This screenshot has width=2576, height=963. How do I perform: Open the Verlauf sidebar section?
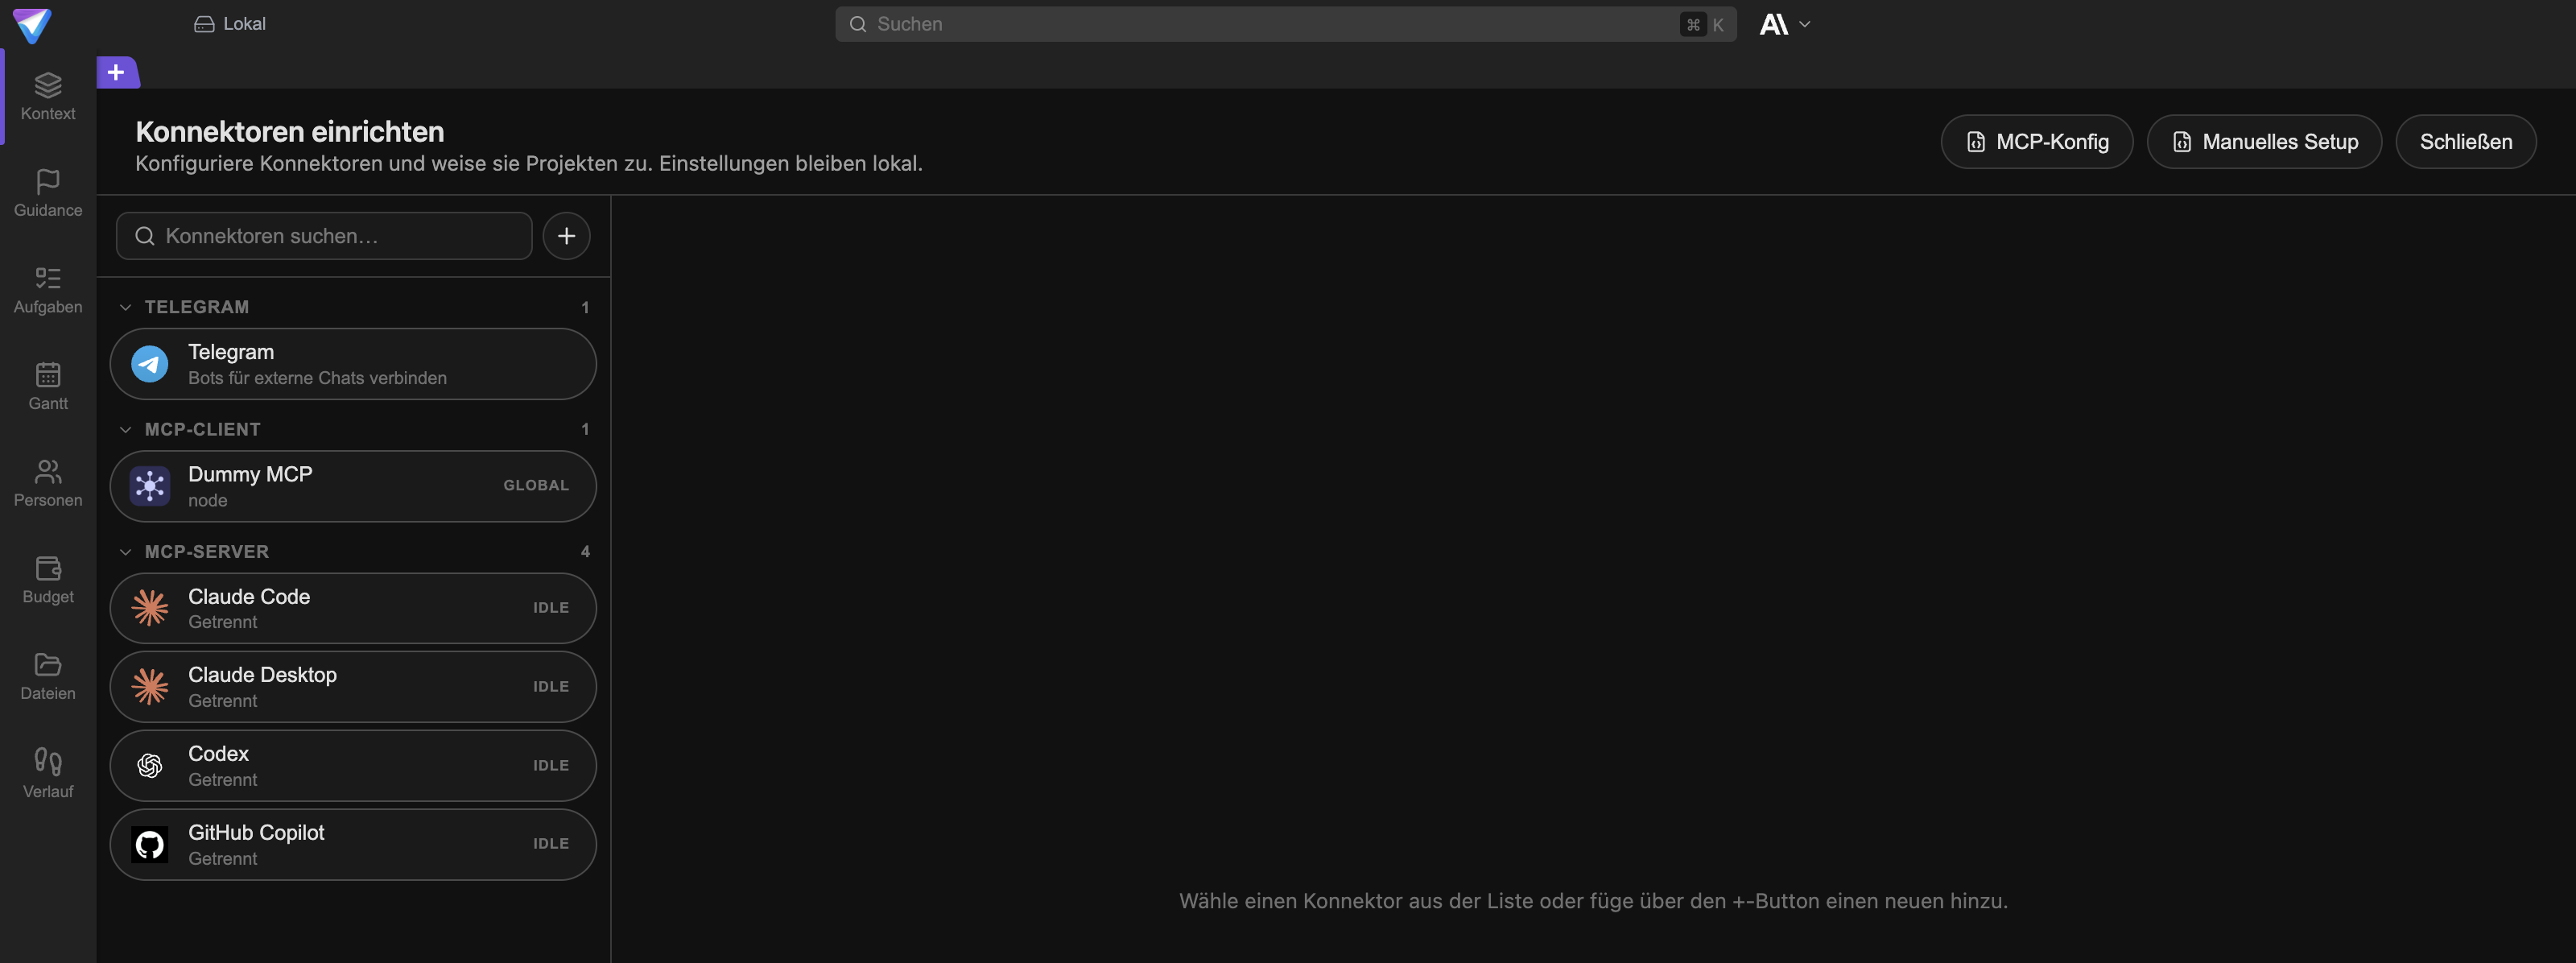click(48, 774)
